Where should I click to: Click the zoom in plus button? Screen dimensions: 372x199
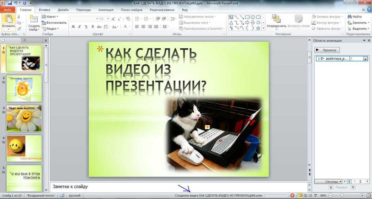point(362,196)
